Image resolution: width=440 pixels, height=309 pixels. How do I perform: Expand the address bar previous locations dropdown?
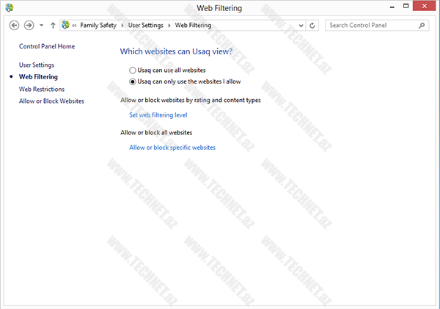[301, 25]
